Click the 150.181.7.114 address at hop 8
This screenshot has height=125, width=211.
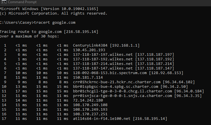(x=88, y=78)
